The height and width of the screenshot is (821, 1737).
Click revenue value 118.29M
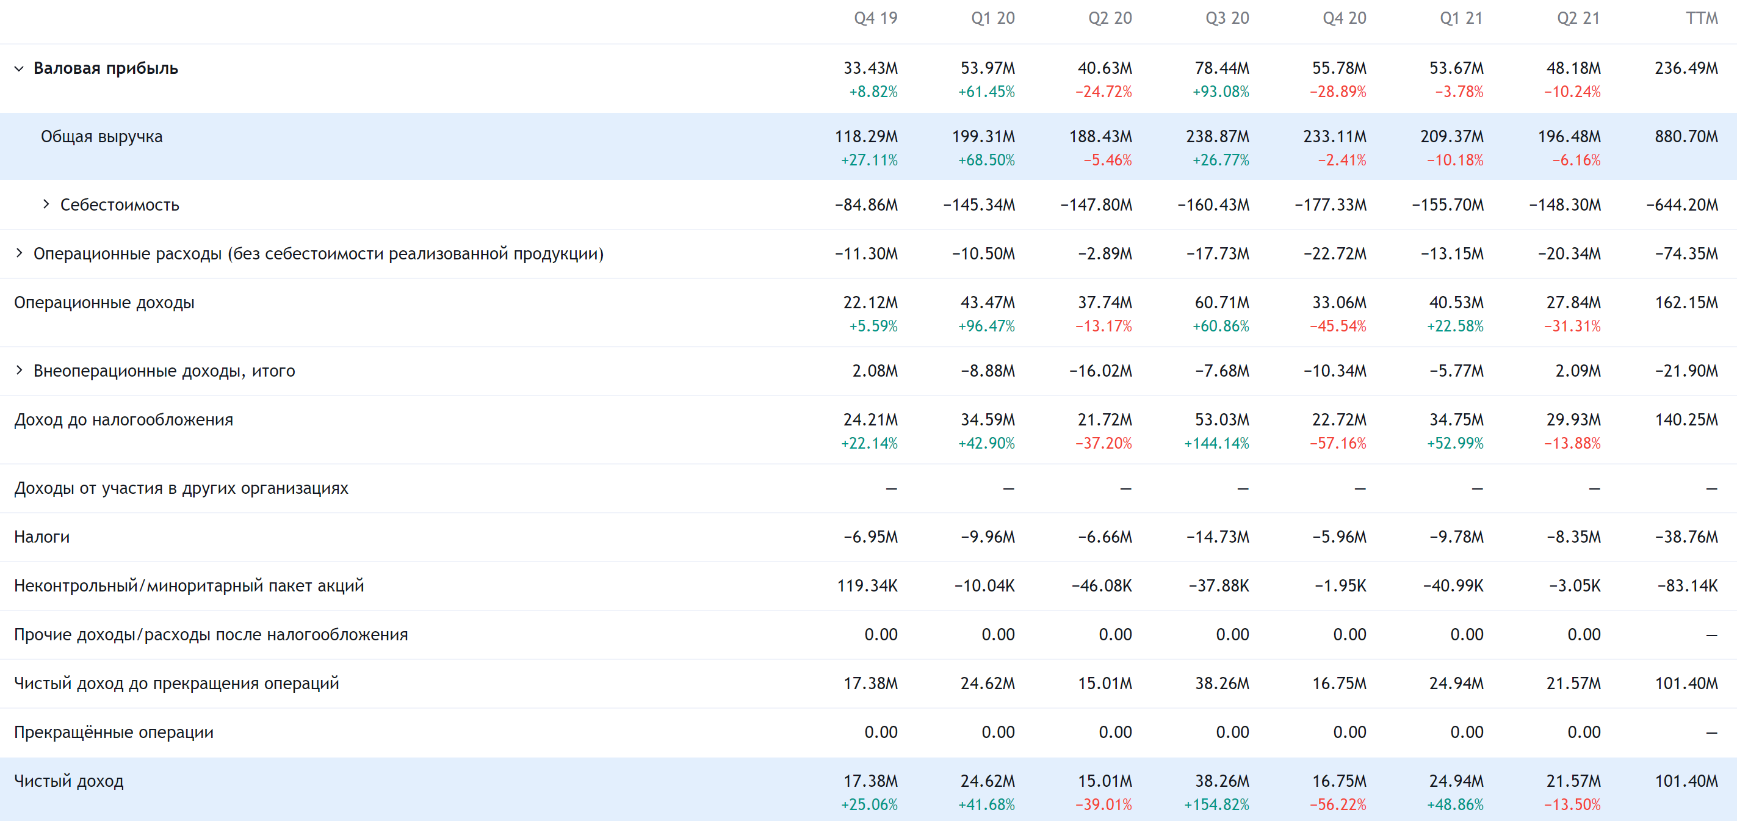[866, 137]
